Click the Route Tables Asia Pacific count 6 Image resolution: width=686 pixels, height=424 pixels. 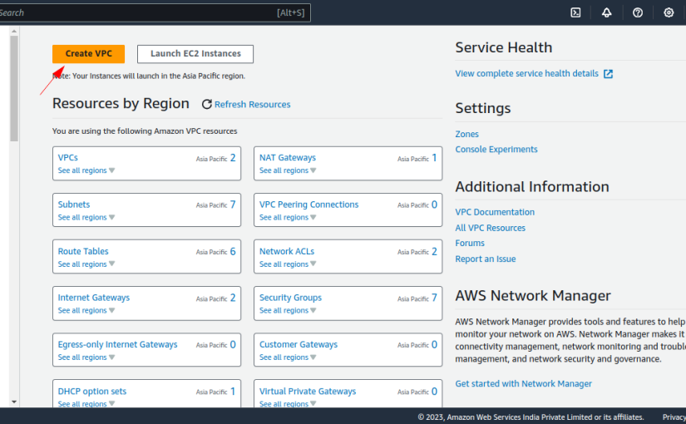pyautogui.click(x=233, y=251)
